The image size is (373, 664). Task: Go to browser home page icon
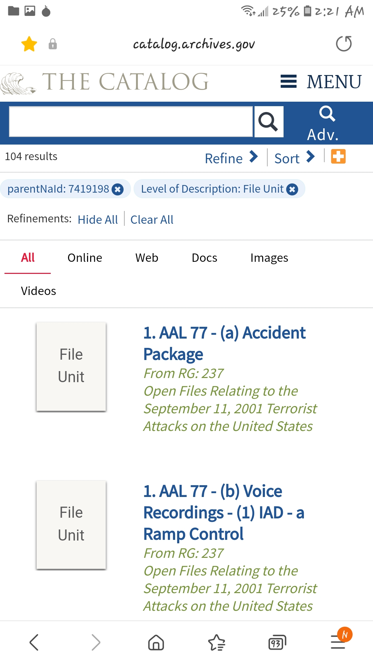[156, 643]
